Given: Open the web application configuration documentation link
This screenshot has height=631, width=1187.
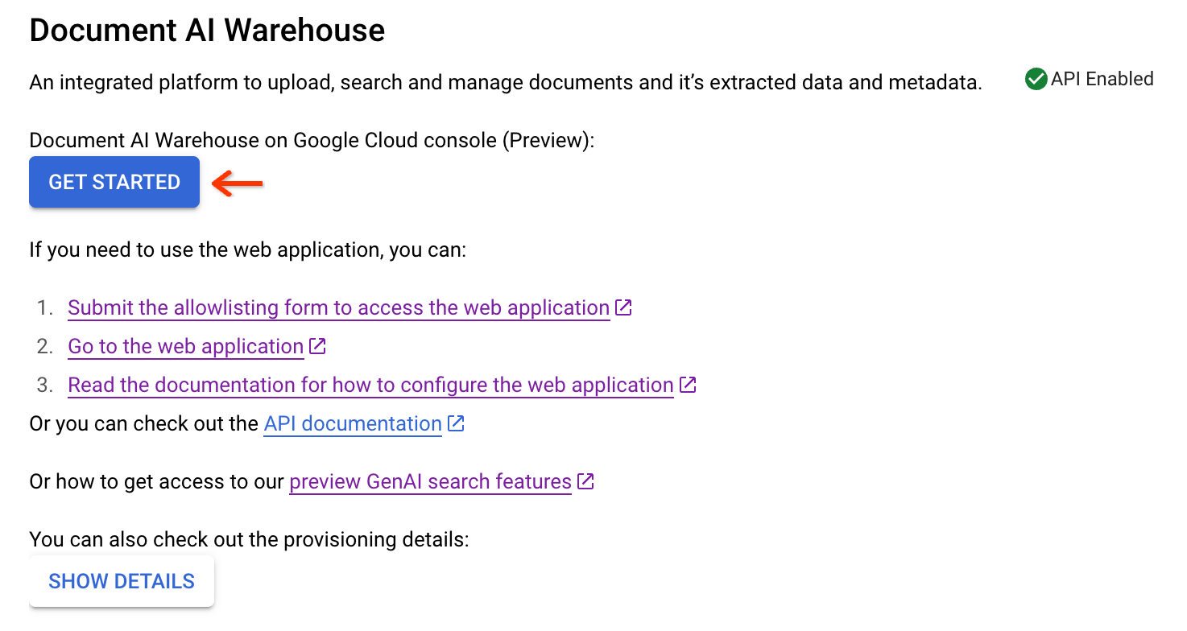Looking at the screenshot, I should point(370,386).
